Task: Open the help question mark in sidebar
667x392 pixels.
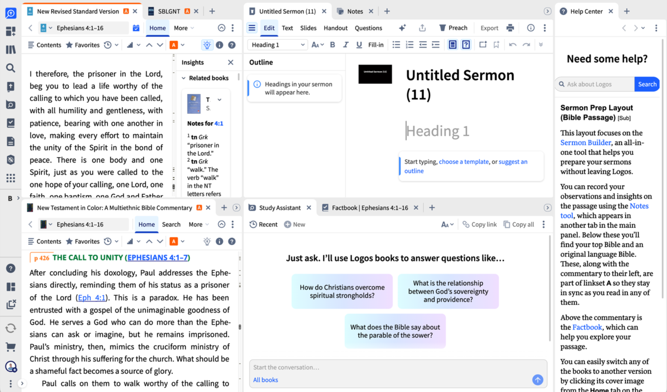Action: (x=11, y=268)
